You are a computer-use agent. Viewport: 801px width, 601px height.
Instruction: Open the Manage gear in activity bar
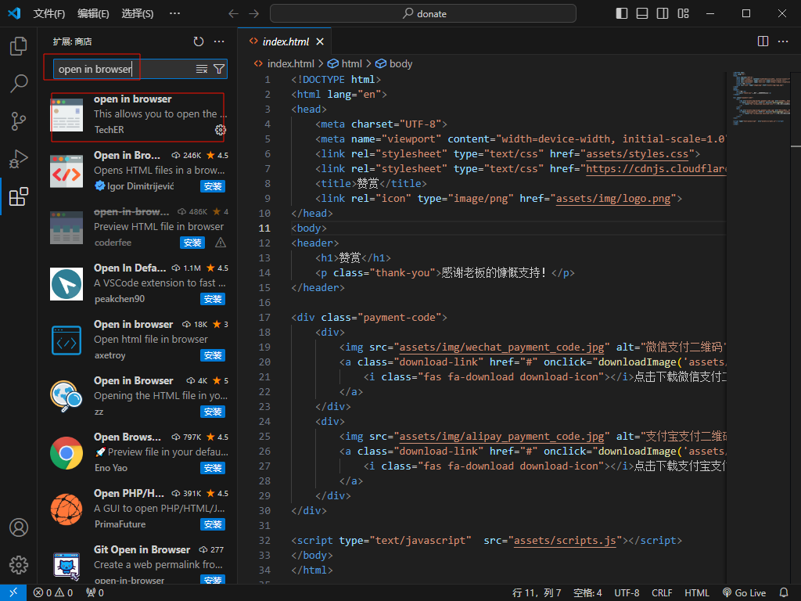[19, 565]
